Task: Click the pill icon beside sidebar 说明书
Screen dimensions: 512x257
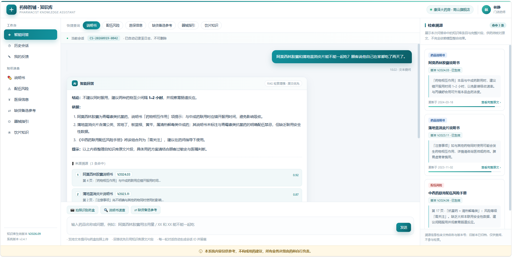Action: coord(9,78)
